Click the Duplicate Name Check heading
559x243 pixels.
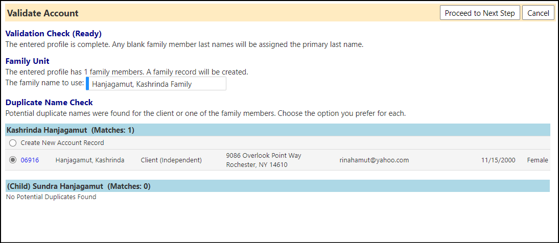click(x=49, y=103)
